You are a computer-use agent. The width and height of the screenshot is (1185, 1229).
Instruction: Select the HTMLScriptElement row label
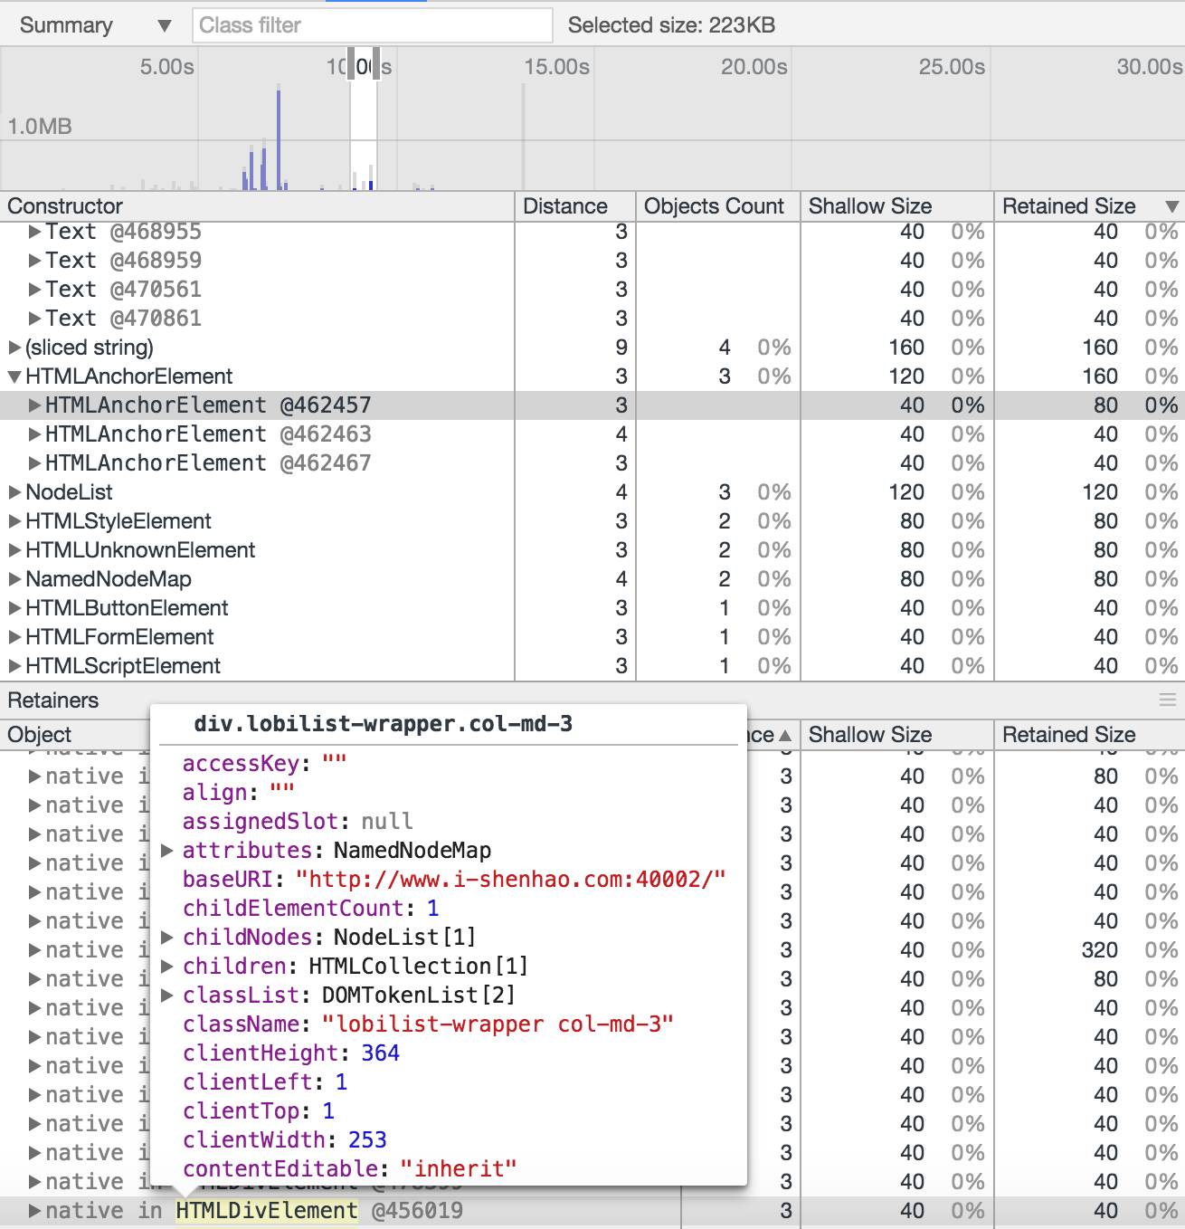(123, 666)
